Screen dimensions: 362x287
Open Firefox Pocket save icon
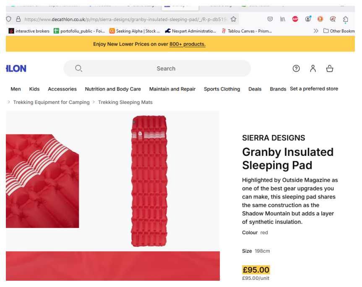(270, 19)
